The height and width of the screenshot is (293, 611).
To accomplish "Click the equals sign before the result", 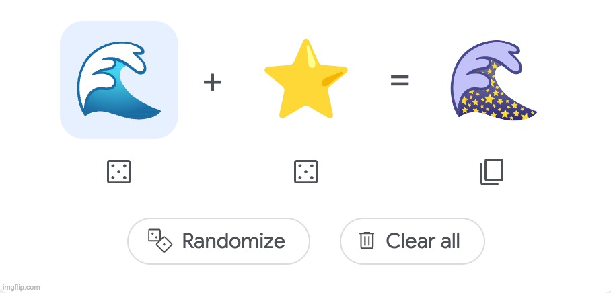I will [400, 81].
